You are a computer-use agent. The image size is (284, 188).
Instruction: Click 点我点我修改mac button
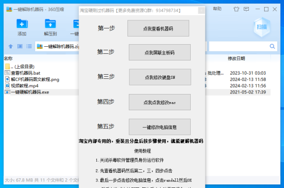point(160,102)
